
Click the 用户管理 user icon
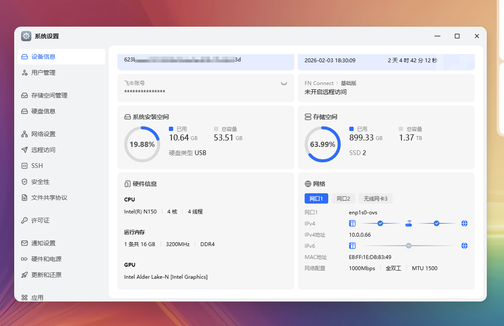[24, 73]
